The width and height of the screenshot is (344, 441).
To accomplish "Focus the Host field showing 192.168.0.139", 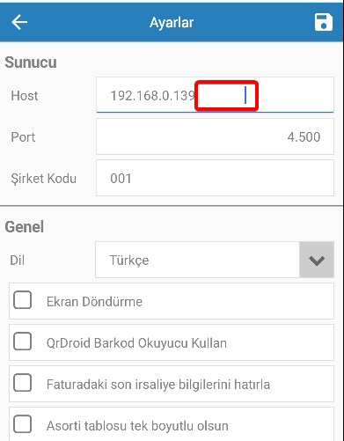I will point(215,95).
